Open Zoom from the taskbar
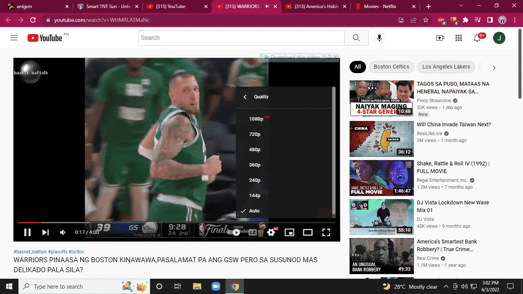Viewport: 523px width, 294px height. point(216,286)
